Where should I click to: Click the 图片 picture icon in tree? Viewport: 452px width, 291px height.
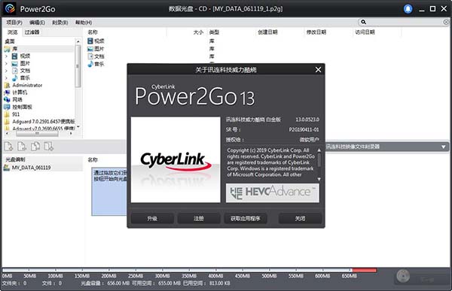(x=15, y=63)
